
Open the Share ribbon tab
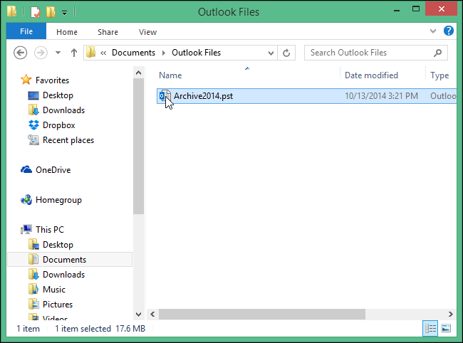(x=108, y=32)
